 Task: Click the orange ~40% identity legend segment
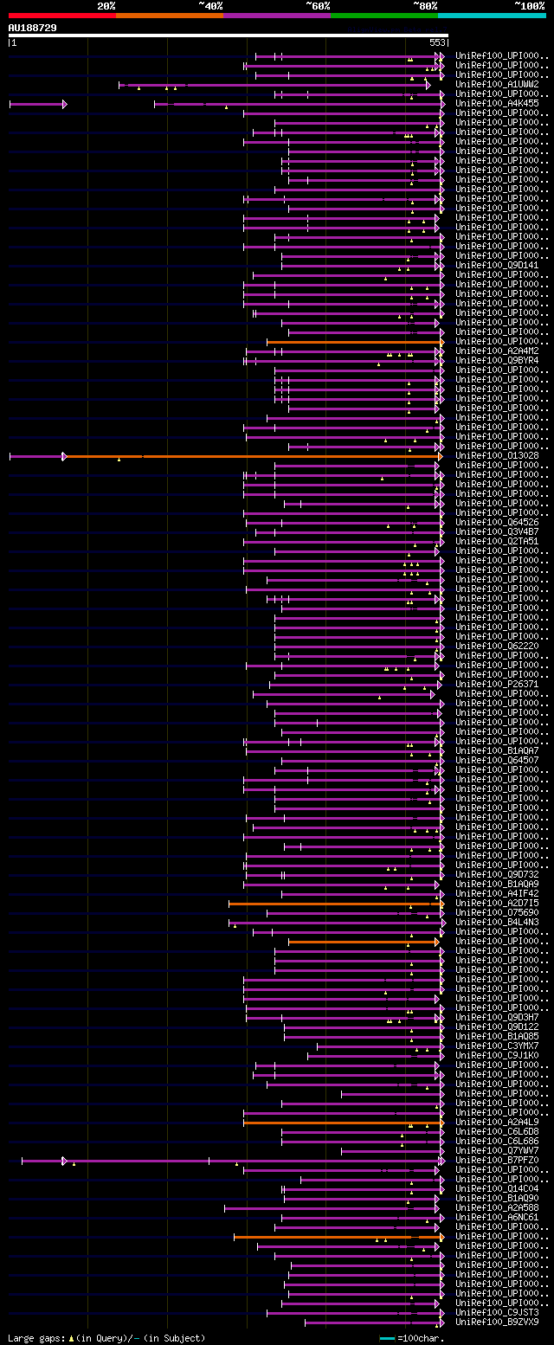click(169, 15)
